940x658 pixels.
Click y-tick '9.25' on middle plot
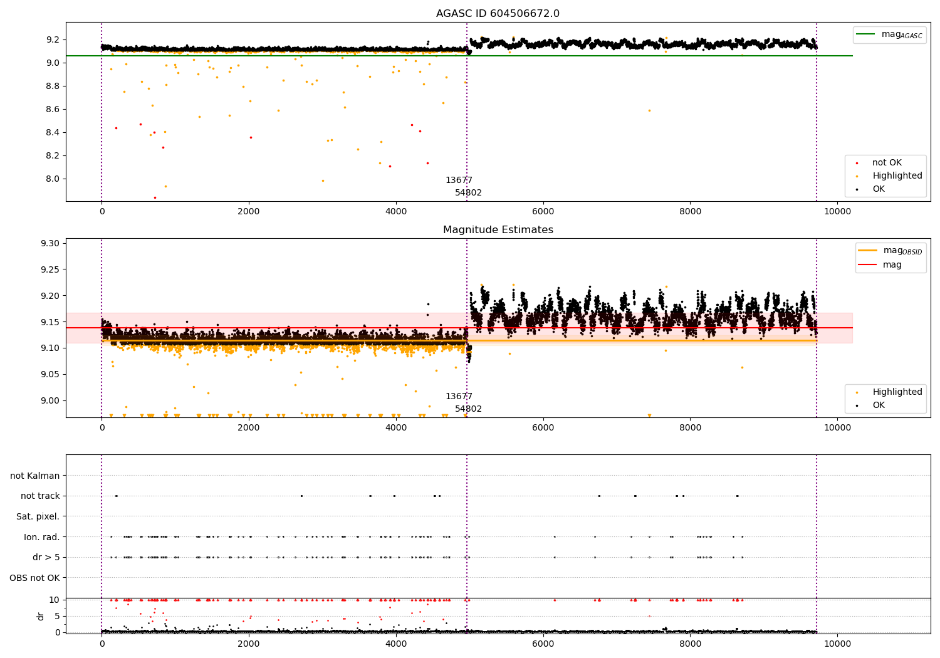coord(50,269)
